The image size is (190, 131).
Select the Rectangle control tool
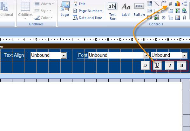click(x=157, y=11)
